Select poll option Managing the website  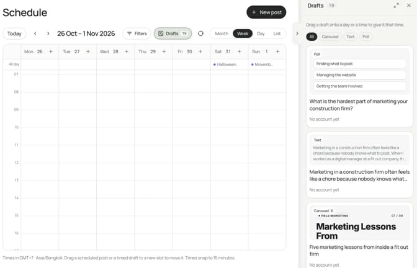point(359,75)
